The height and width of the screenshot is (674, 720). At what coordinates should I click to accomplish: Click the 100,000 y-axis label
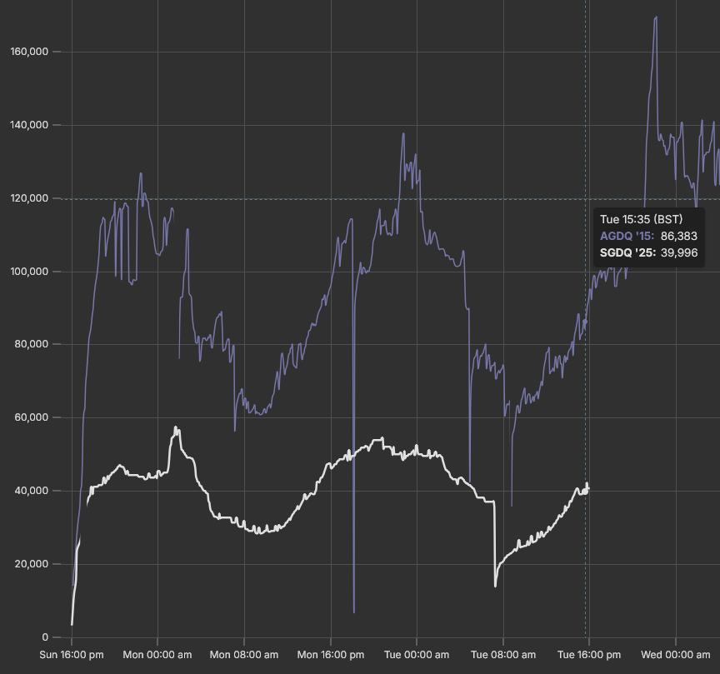[29, 272]
